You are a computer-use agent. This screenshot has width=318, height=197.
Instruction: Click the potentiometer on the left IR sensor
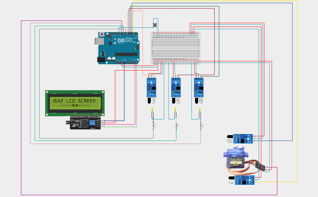pos(149,88)
